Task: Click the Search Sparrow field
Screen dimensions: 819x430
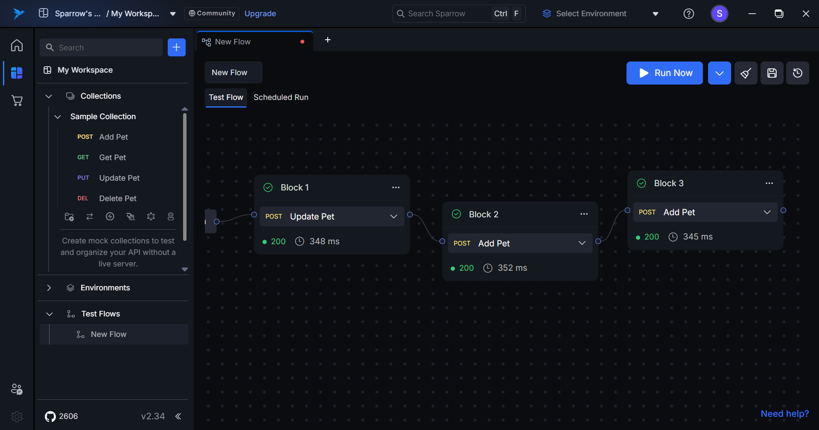Action: pyautogui.click(x=444, y=14)
